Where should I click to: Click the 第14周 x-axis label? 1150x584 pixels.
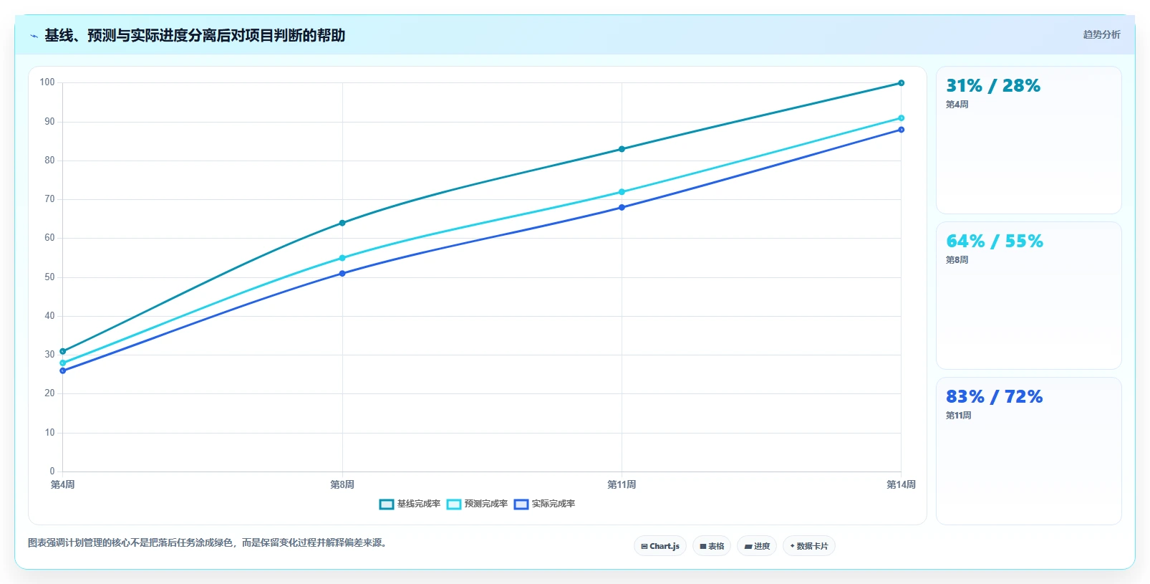point(901,485)
